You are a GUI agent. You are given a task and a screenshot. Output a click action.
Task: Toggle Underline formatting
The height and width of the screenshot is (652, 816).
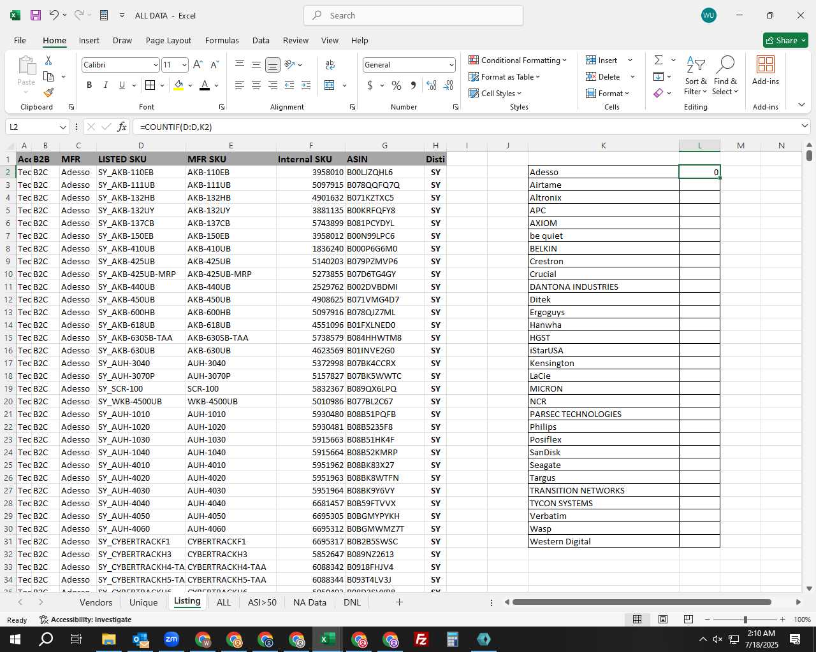click(x=122, y=85)
